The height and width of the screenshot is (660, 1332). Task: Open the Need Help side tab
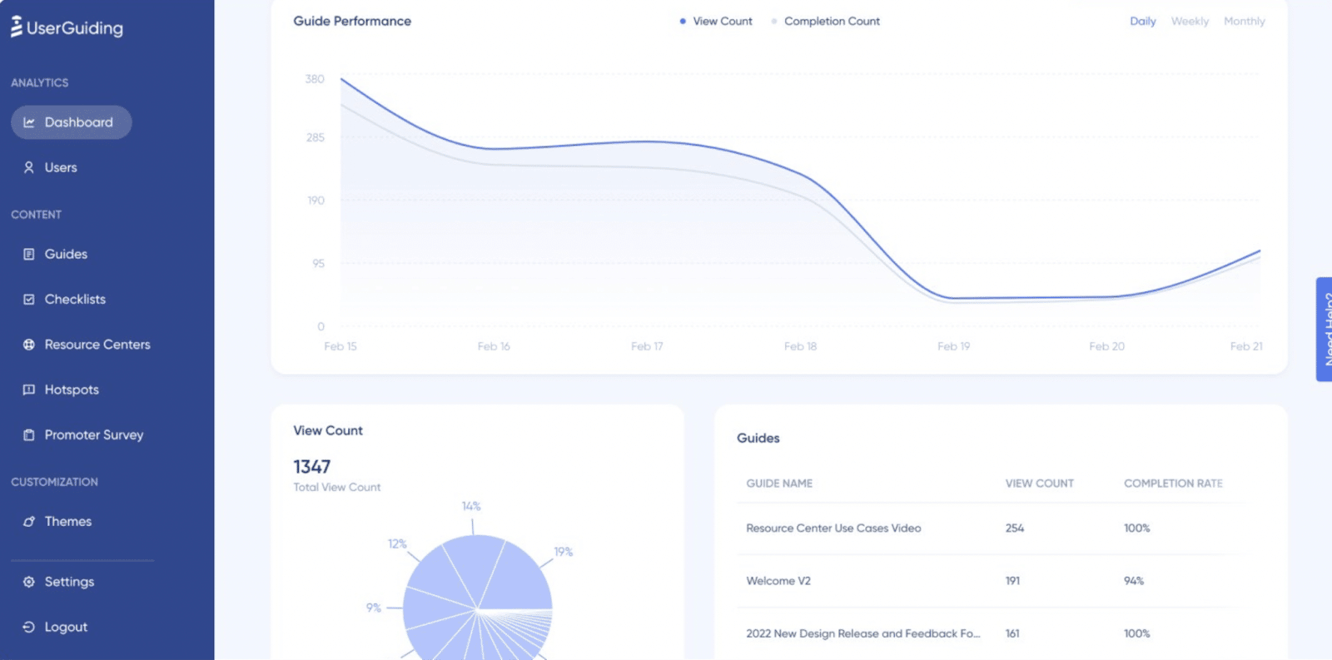(x=1324, y=330)
